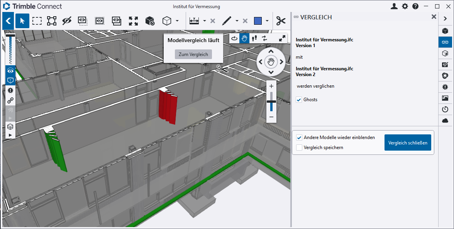The image size is (454, 229).
Task: Click the measure distance tool
Action: coord(194,21)
